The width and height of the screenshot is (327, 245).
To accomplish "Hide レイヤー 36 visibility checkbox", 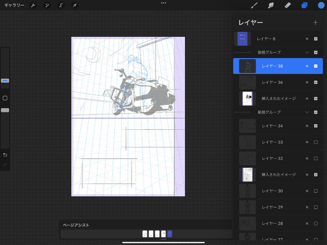I will coord(316,82).
